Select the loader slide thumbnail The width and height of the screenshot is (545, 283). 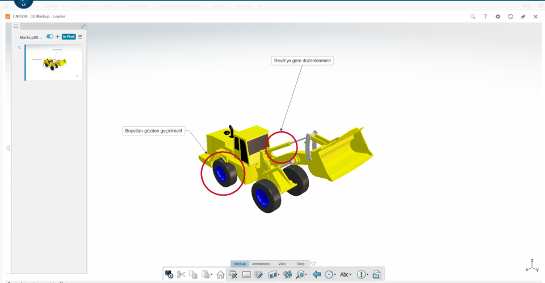click(54, 62)
